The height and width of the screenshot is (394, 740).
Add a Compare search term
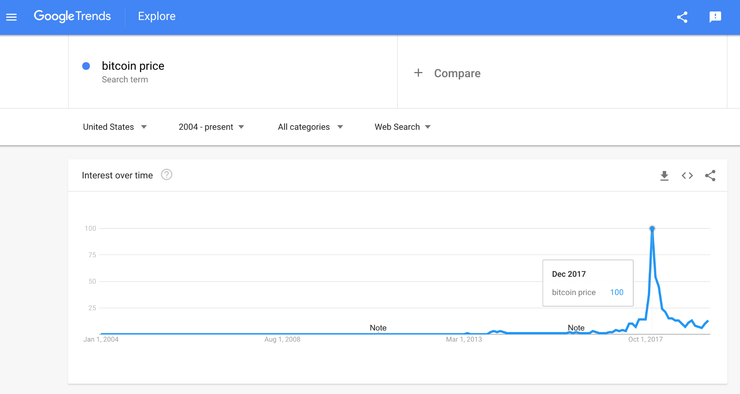[x=457, y=73]
